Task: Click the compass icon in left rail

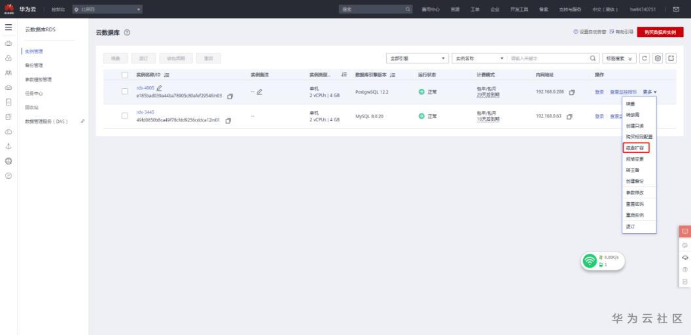Action: coord(9,176)
